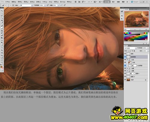Open the brush preset picker arrow

[x=10, y=5]
